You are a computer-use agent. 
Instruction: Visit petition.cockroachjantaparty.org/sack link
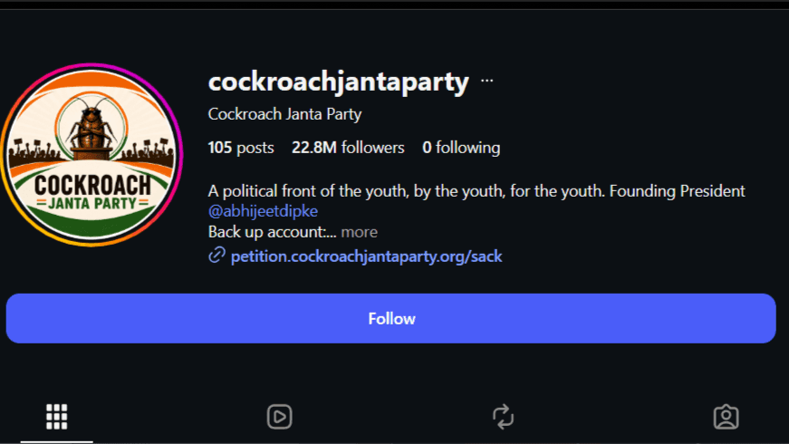pyautogui.click(x=366, y=256)
